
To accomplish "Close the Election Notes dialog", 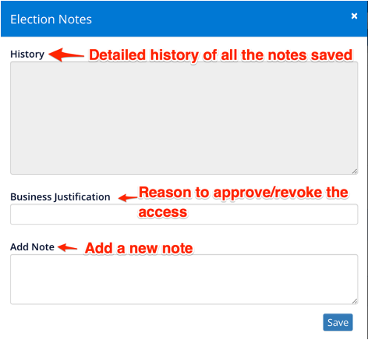I will pyautogui.click(x=354, y=16).
